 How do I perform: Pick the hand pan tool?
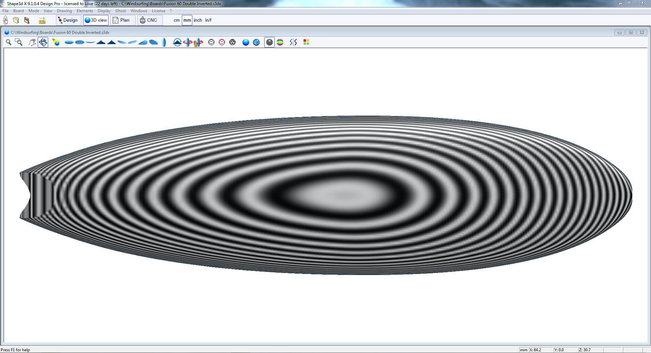pyautogui.click(x=32, y=42)
